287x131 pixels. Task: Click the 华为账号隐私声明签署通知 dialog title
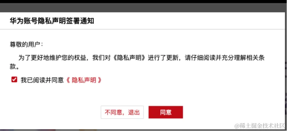coord(52,21)
